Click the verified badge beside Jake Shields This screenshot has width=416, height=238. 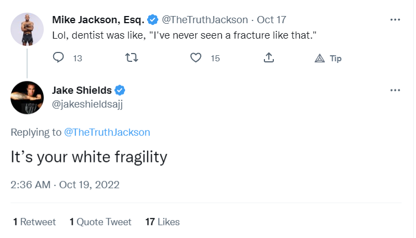click(119, 90)
